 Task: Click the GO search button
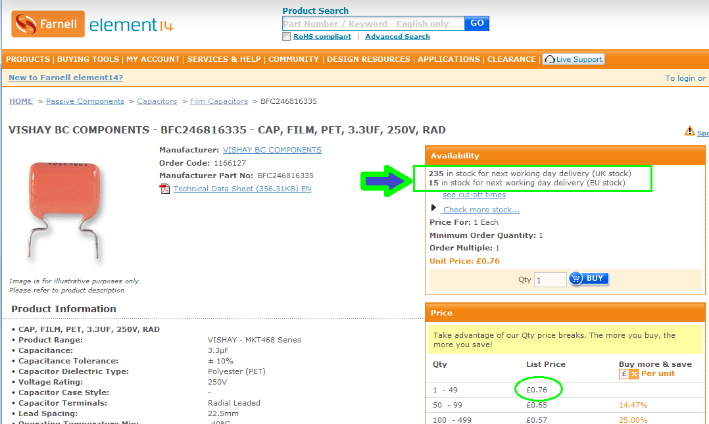point(477,23)
